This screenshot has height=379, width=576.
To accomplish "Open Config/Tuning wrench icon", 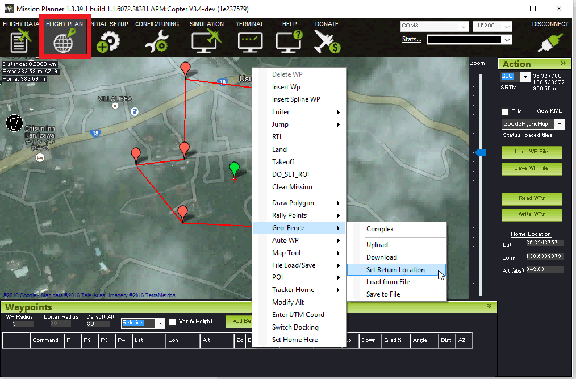I will (x=157, y=42).
